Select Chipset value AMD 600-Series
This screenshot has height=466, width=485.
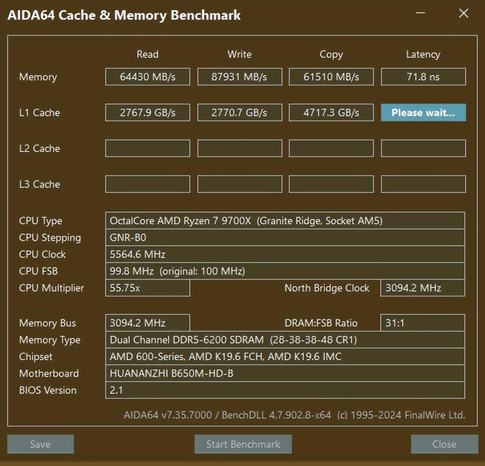[285, 357]
